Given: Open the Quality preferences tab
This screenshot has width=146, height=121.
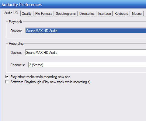Looking at the screenshot, I should [26, 14].
